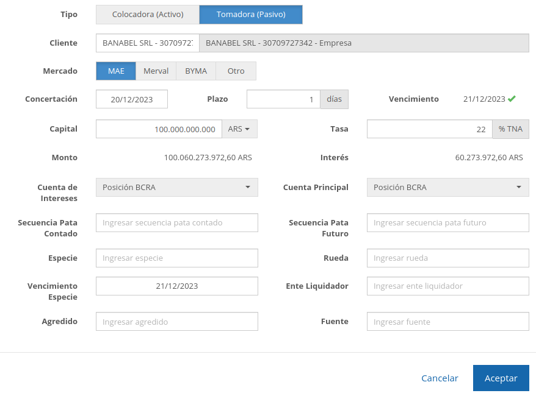The width and height of the screenshot is (536, 396).
Task: Select Tomadora (Pasivo) type
Action: pos(251,15)
